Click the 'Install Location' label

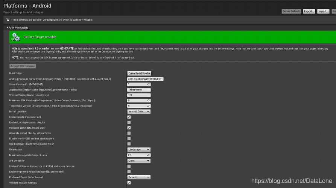click(18, 111)
